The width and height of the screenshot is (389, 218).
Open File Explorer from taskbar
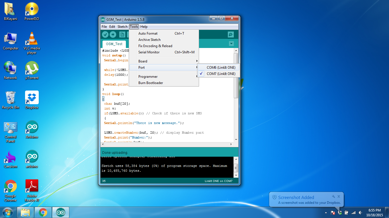pos(25,212)
